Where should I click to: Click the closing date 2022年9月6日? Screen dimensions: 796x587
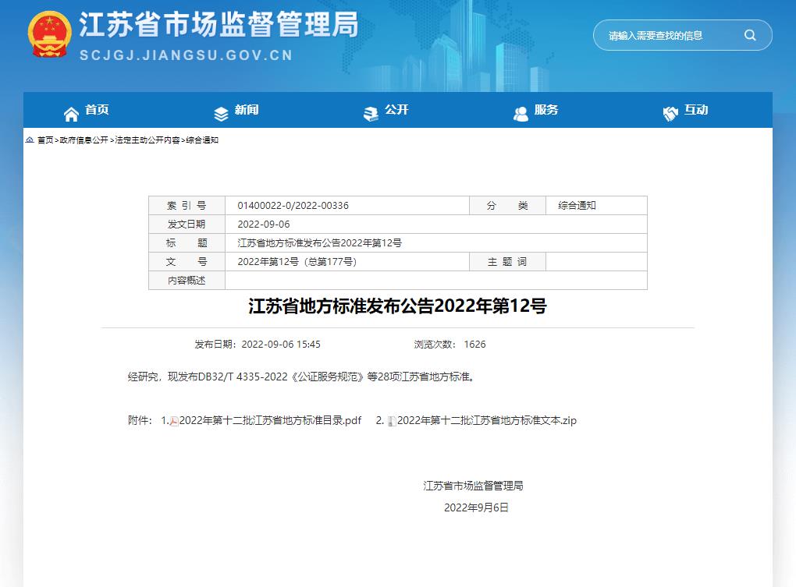coord(476,507)
